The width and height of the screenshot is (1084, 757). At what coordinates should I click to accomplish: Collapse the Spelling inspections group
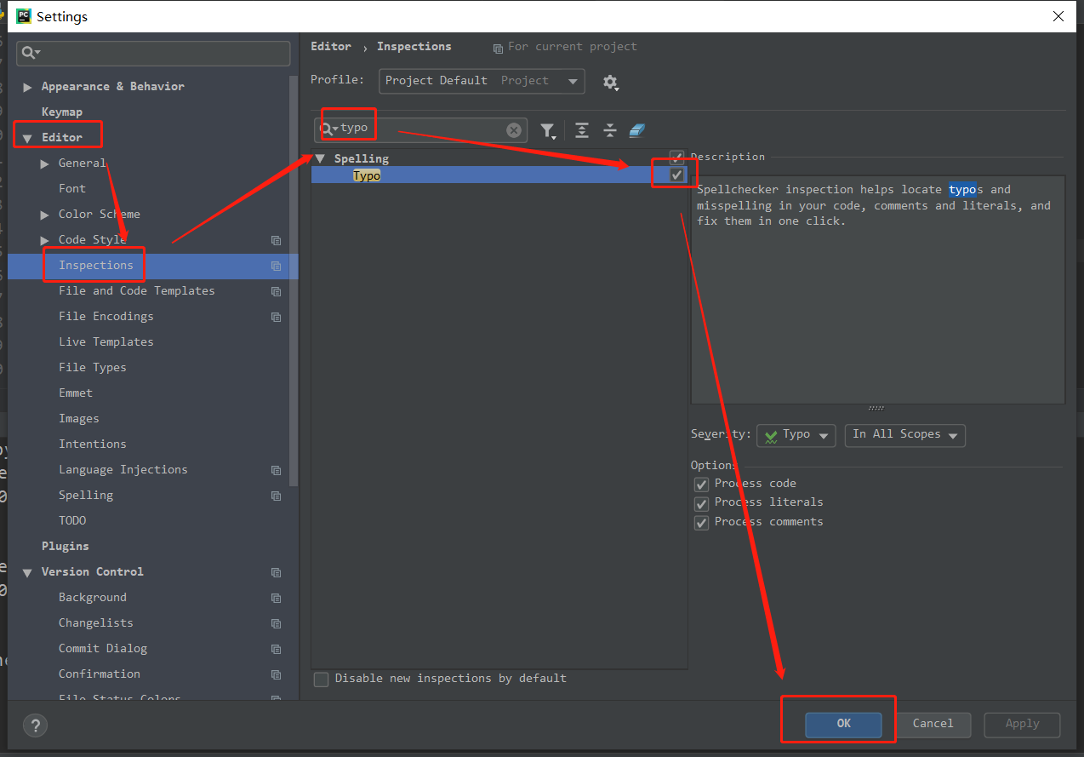(x=320, y=158)
